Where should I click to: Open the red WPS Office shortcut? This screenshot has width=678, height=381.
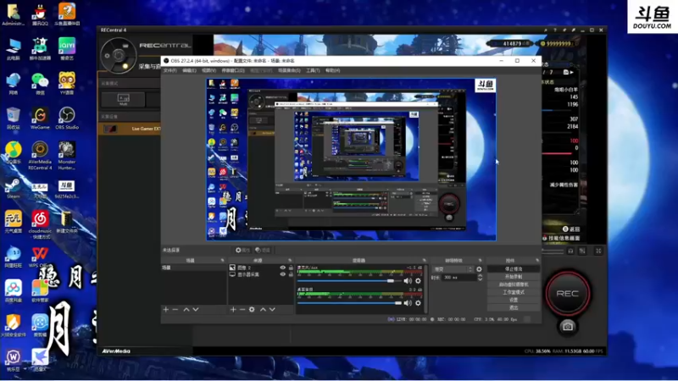pos(40,257)
